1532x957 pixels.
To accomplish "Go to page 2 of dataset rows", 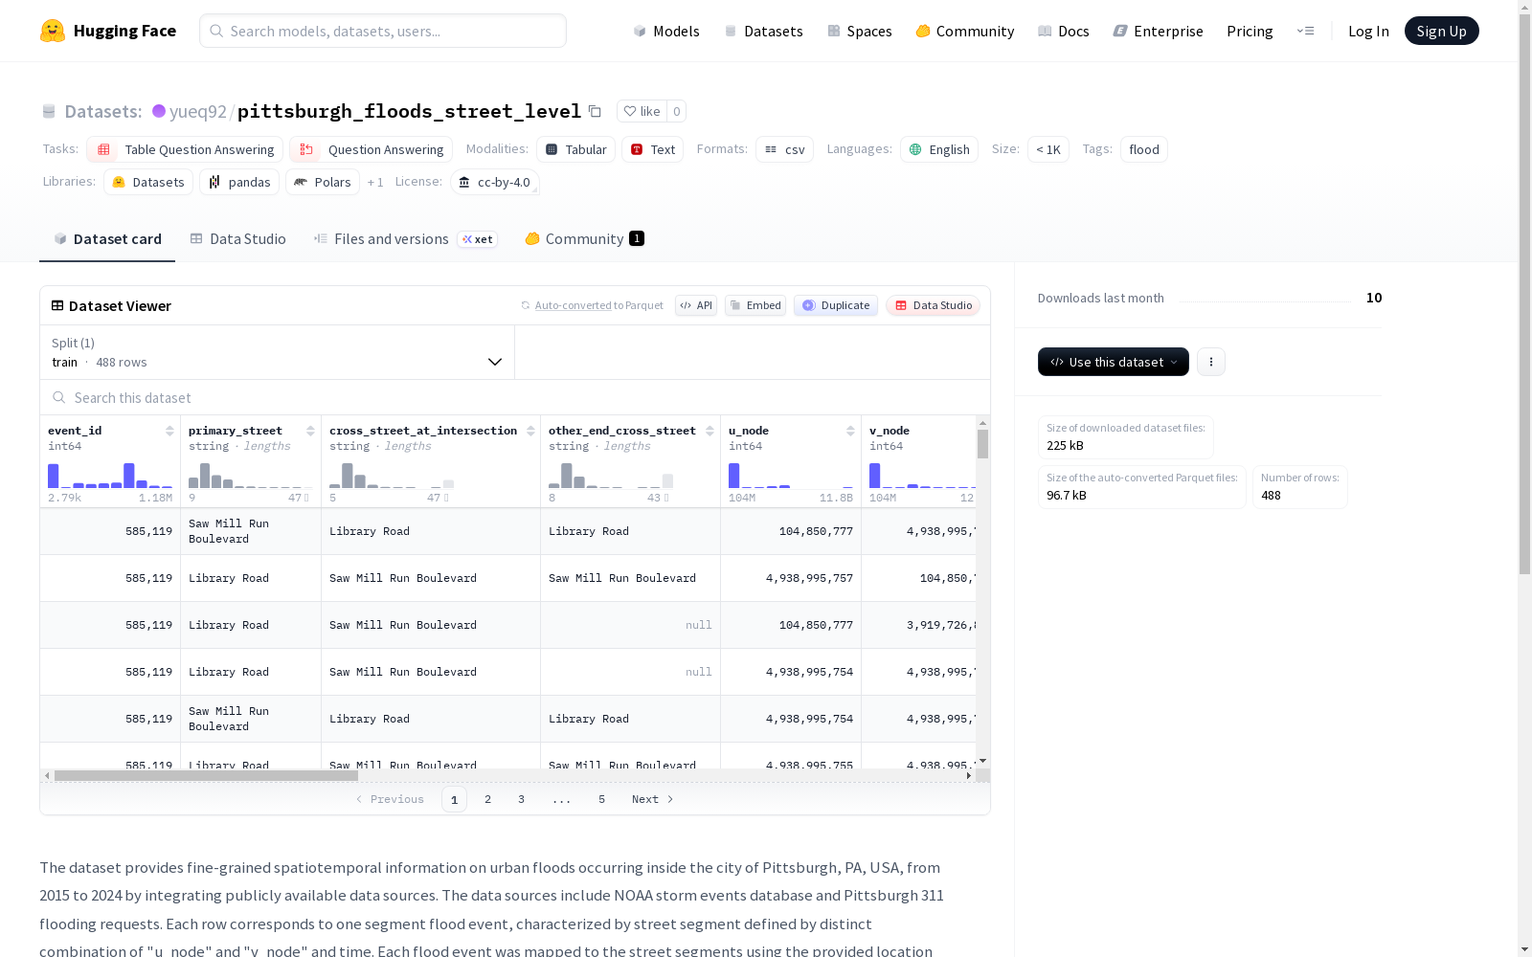I will tap(487, 799).
